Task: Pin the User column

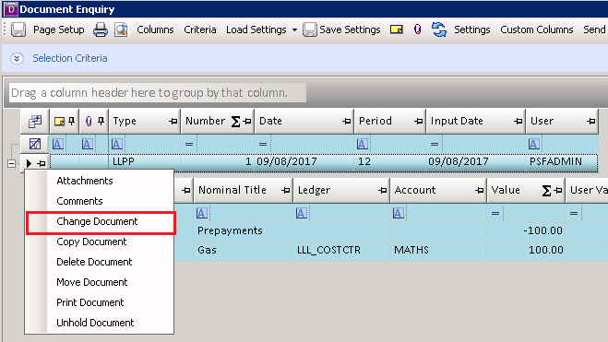Action: [591, 122]
